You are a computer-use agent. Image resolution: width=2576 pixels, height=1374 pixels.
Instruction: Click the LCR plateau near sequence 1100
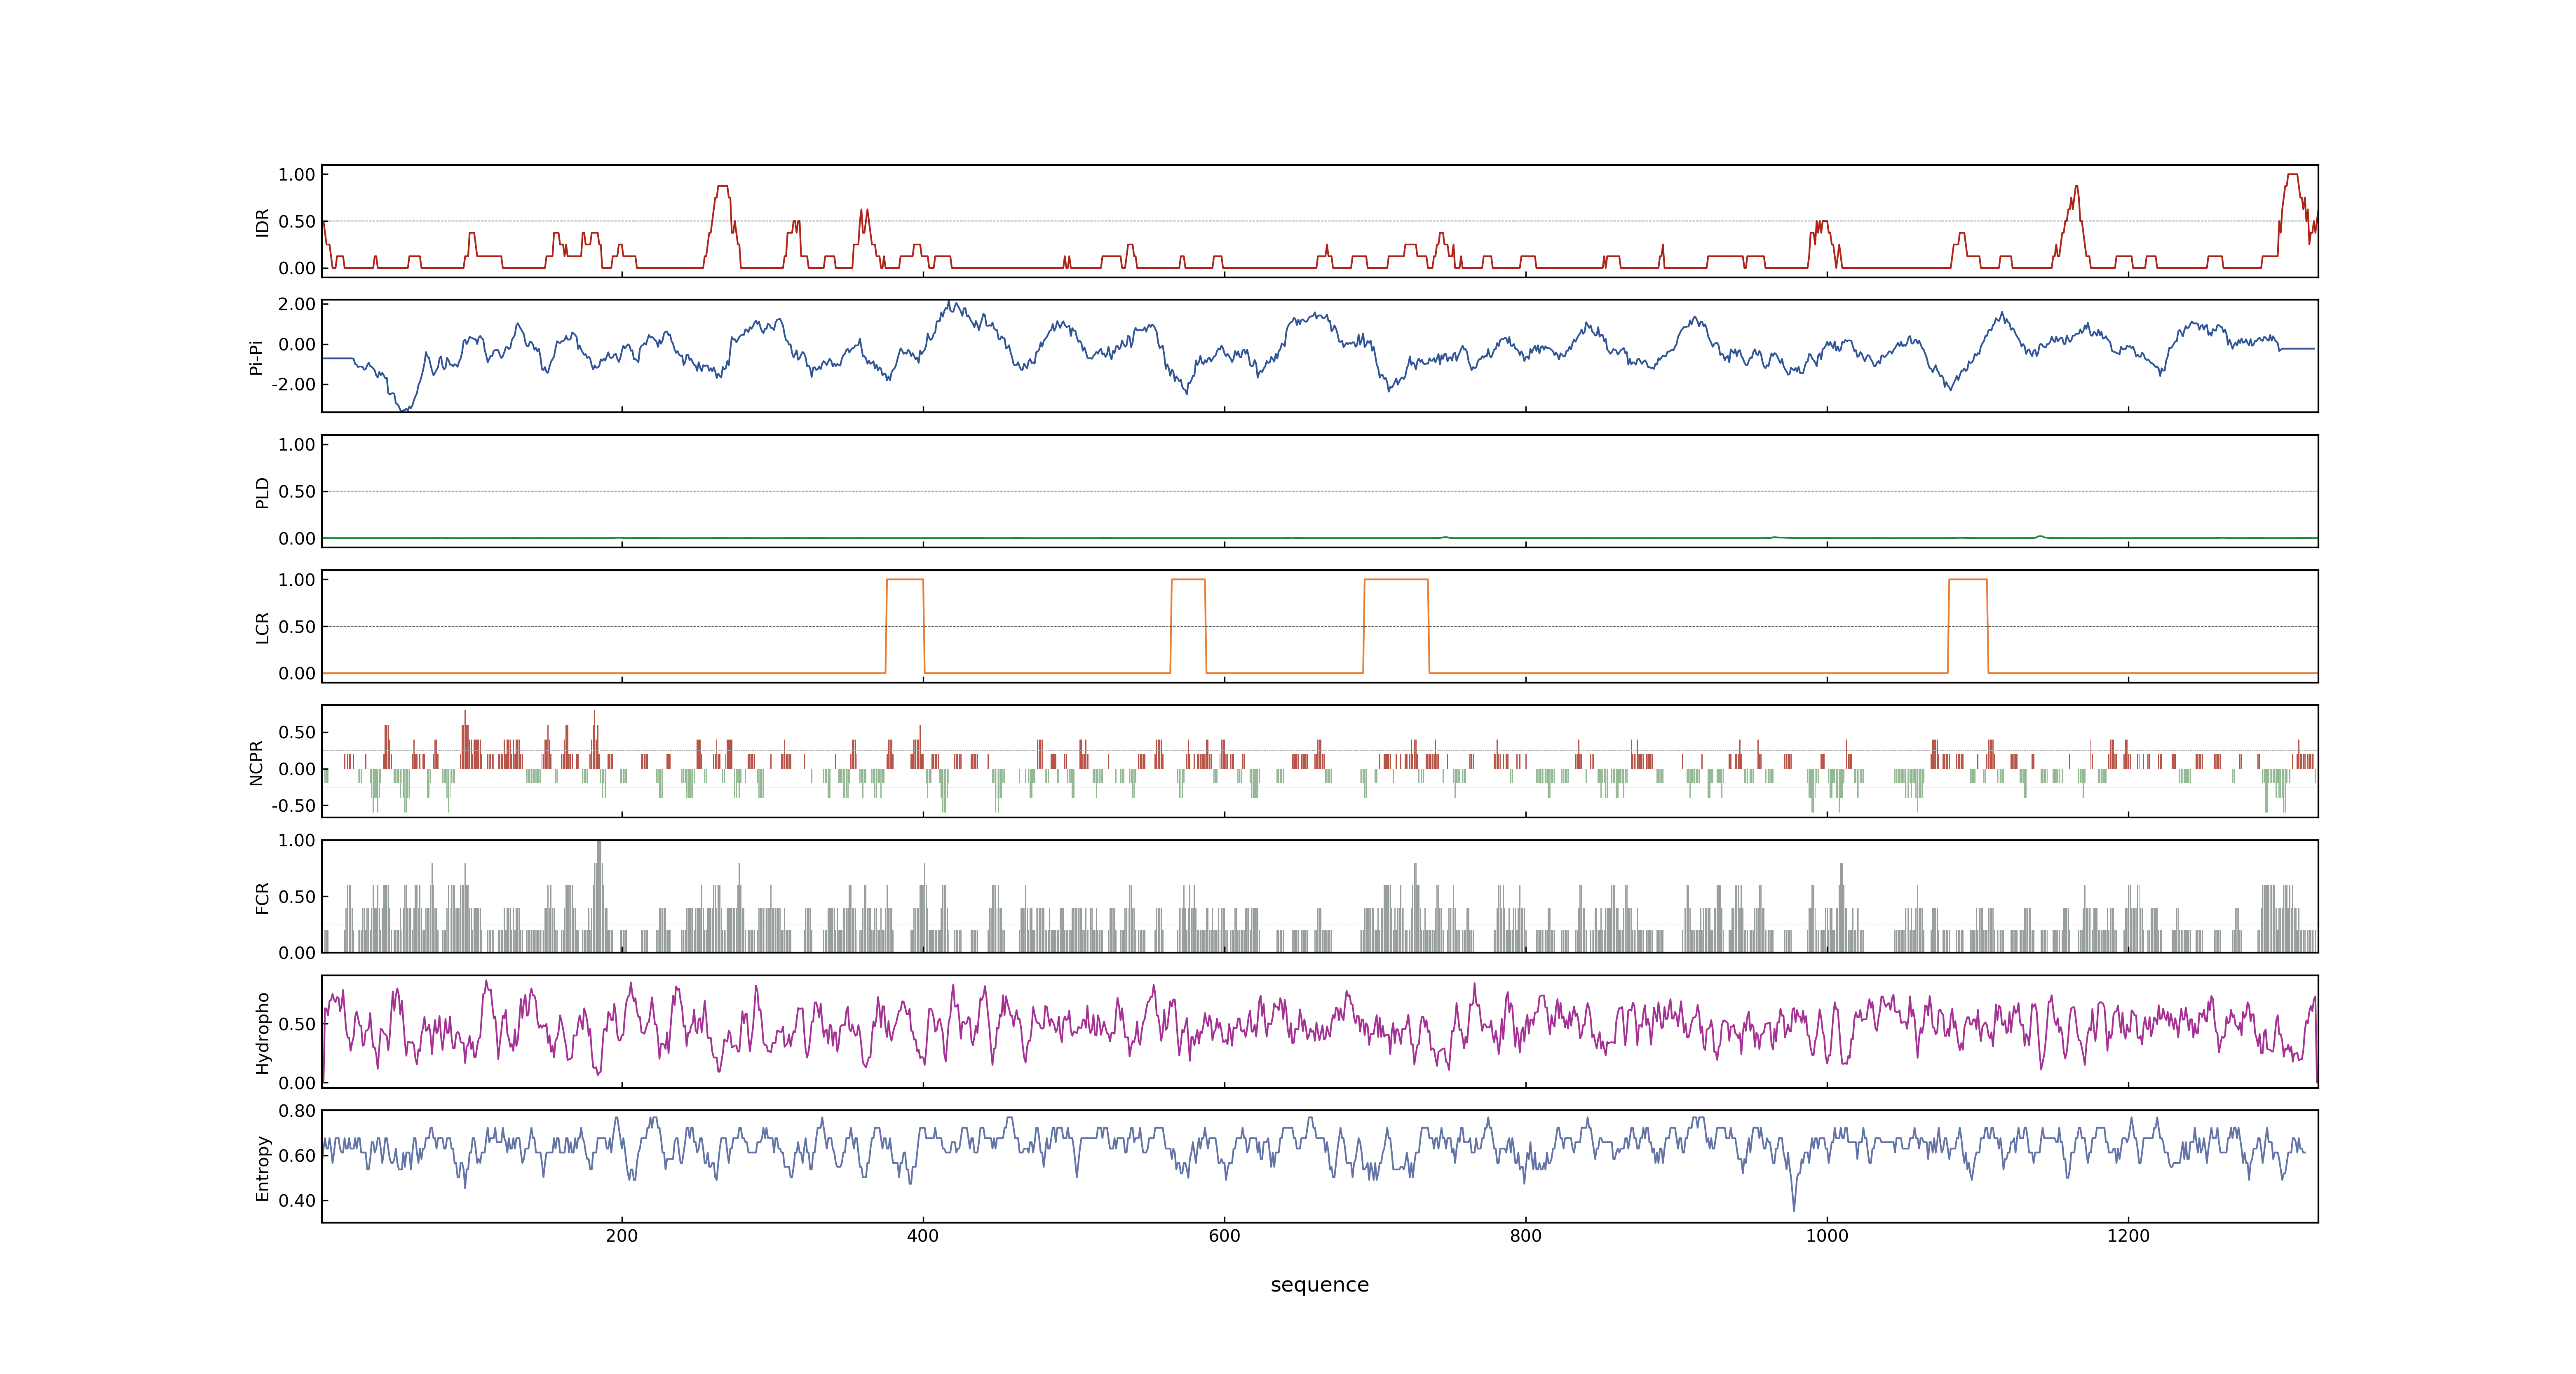click(1968, 580)
